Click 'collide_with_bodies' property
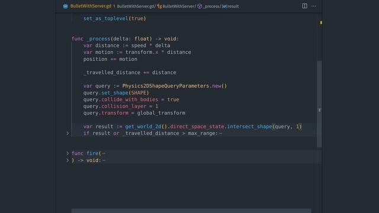The height and width of the screenshot is (213, 379). pos(130,99)
